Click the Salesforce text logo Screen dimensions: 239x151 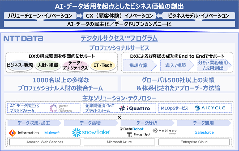(x=204, y=132)
